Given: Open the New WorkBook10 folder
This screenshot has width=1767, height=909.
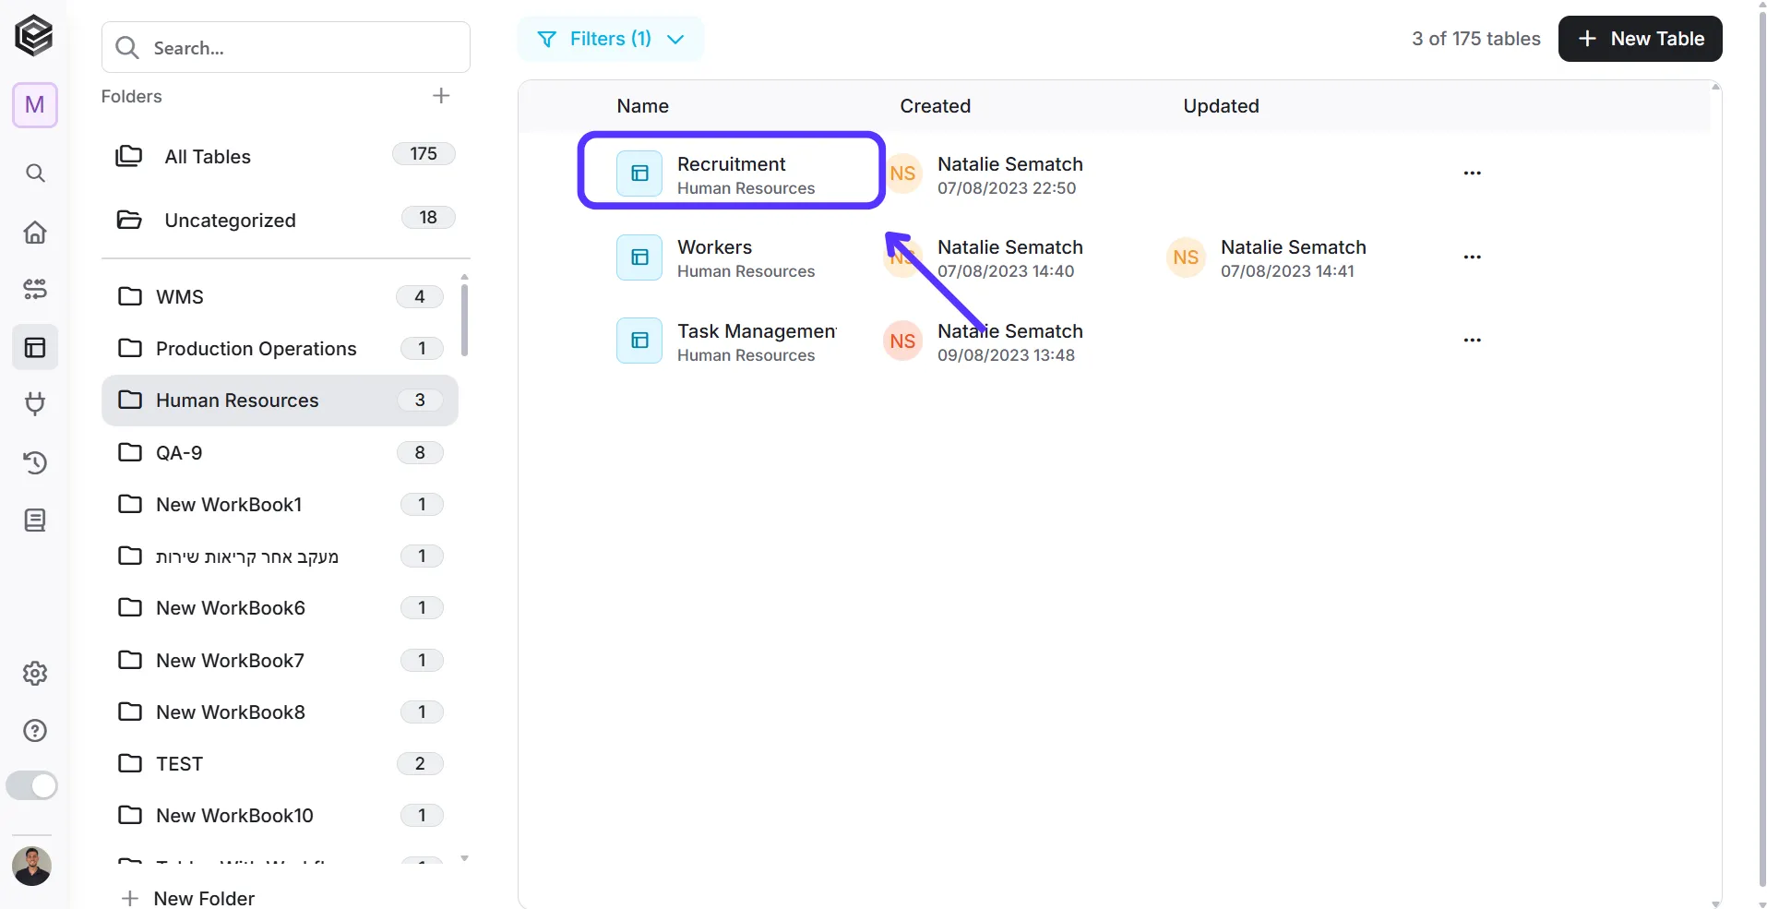Looking at the screenshot, I should click(x=280, y=816).
